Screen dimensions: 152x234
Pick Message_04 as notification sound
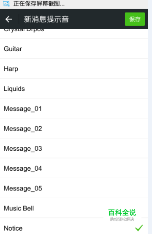point(74,169)
